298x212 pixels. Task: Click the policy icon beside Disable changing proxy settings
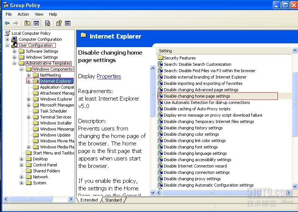(x=160, y=179)
